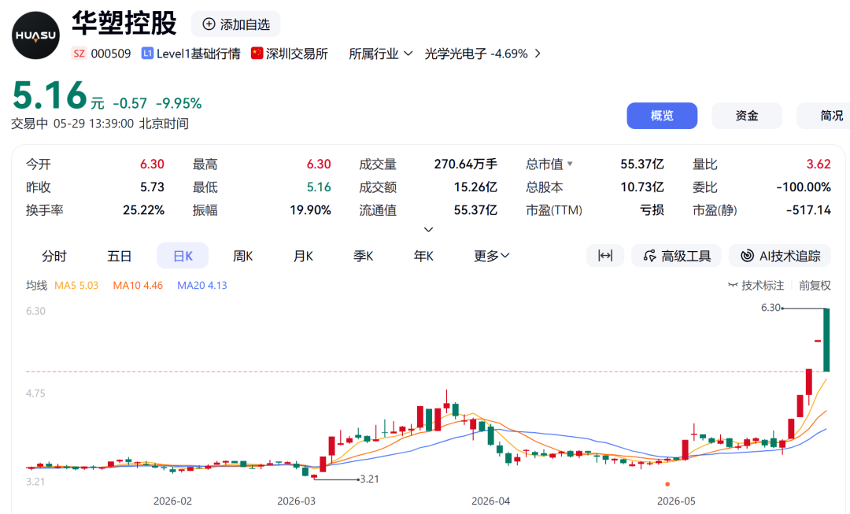Click the SZ exchange badge icon
Screen dimensions: 850x514
click(79, 54)
